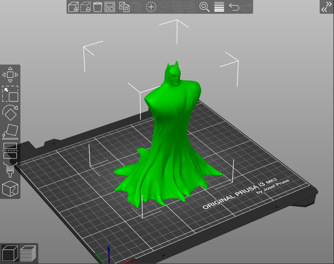Switch to sliced layers preview view

click(28, 253)
